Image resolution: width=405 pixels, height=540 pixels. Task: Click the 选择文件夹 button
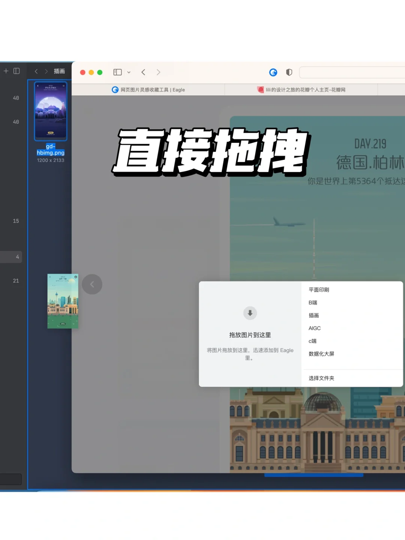pyautogui.click(x=321, y=378)
